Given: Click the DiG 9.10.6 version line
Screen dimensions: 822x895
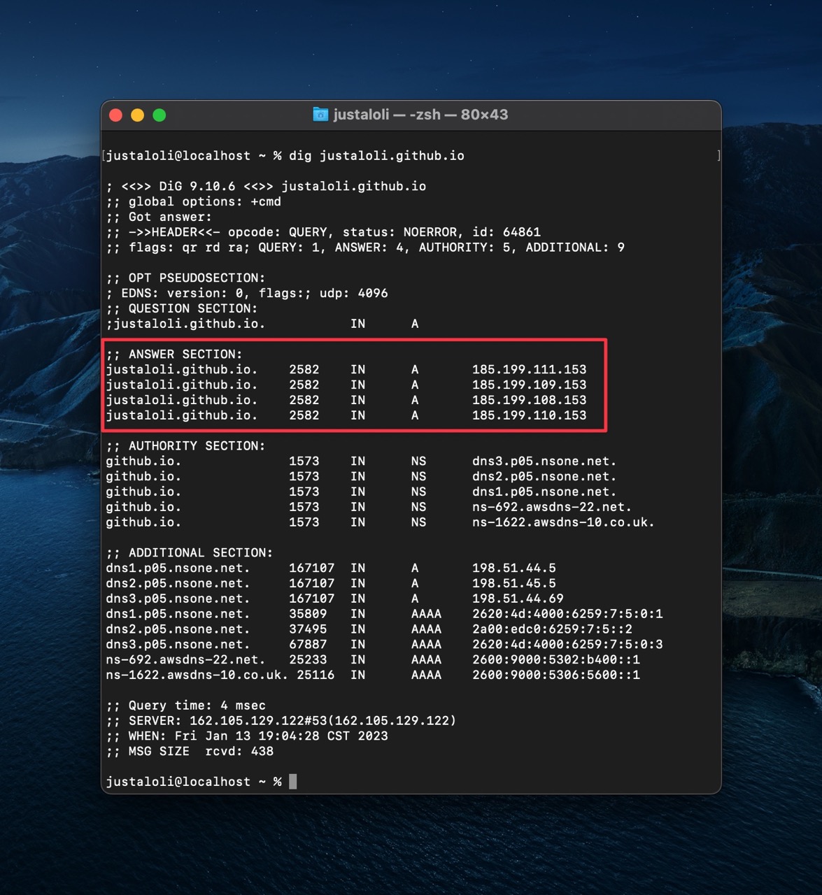Looking at the screenshot, I should 266,187.
